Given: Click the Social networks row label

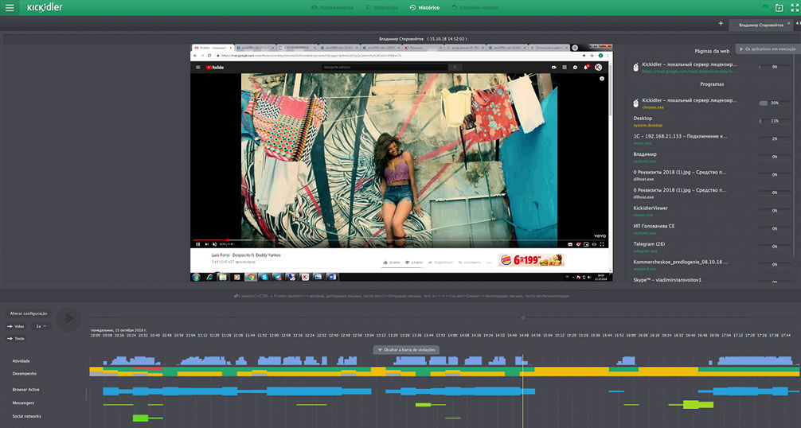Looking at the screenshot, I should click(26, 416).
